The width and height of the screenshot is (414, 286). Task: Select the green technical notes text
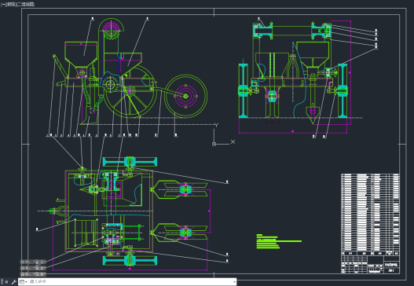tap(279, 241)
